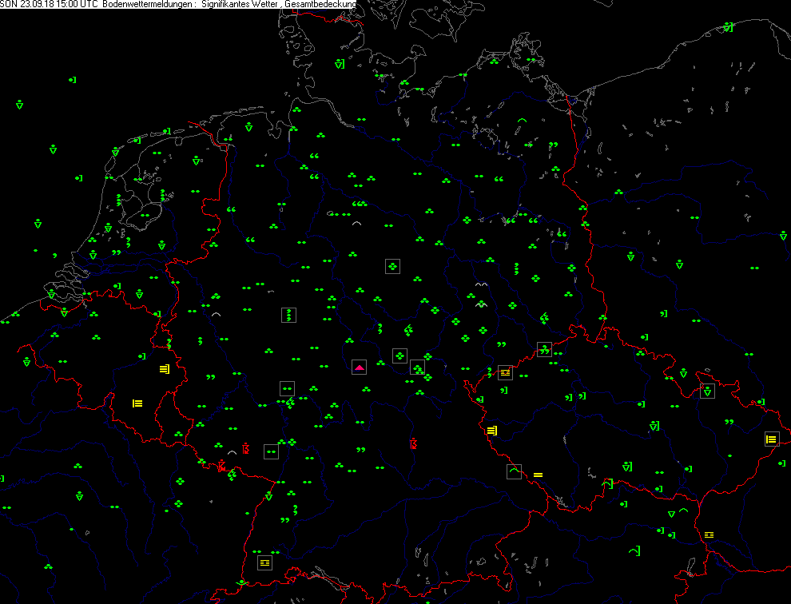This screenshot has height=604, width=791.
Task: Select the red thunderstorm symbol next to boxed two-dot marker
Action: 246,449
